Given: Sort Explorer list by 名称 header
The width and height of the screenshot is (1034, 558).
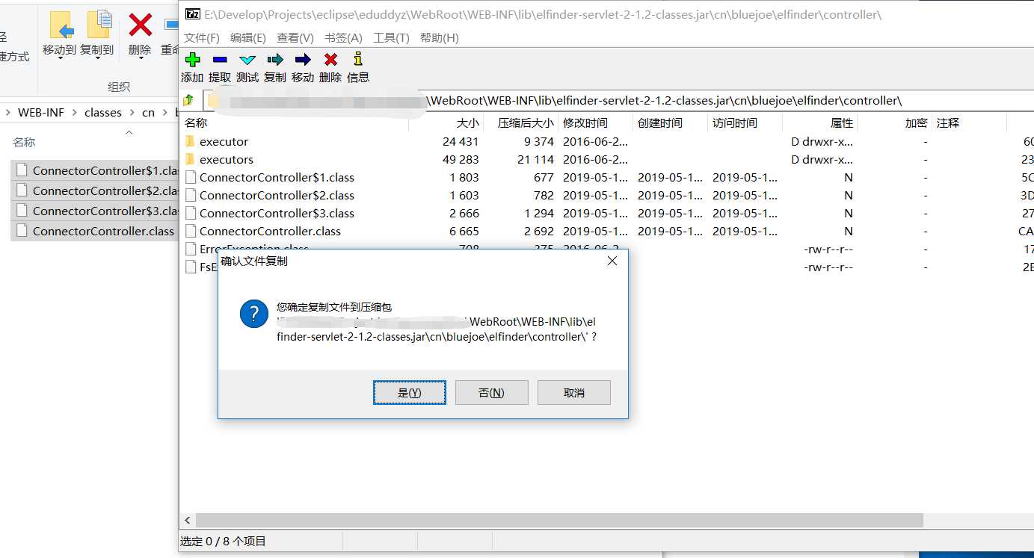Looking at the screenshot, I should [24, 142].
